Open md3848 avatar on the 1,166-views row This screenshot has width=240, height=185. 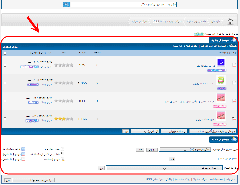click(x=221, y=116)
